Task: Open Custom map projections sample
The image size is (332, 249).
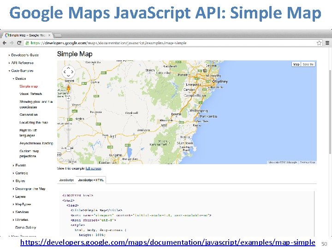Action: point(29,154)
